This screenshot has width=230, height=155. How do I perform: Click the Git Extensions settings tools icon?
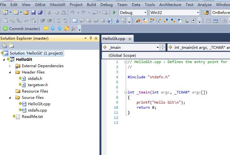(73, 29)
